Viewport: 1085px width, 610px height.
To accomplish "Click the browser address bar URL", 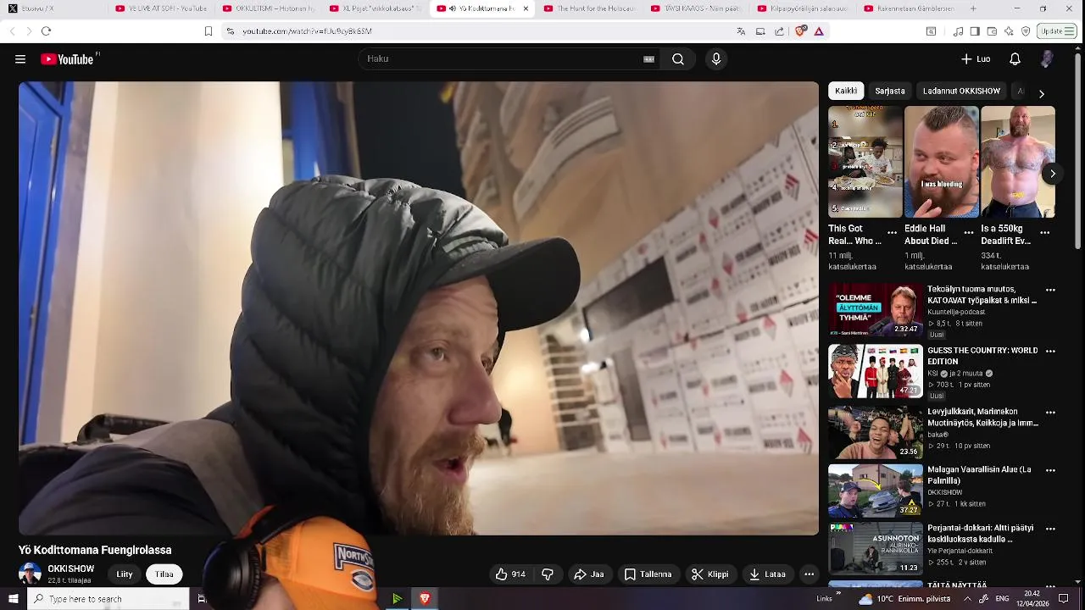I will coord(307,31).
